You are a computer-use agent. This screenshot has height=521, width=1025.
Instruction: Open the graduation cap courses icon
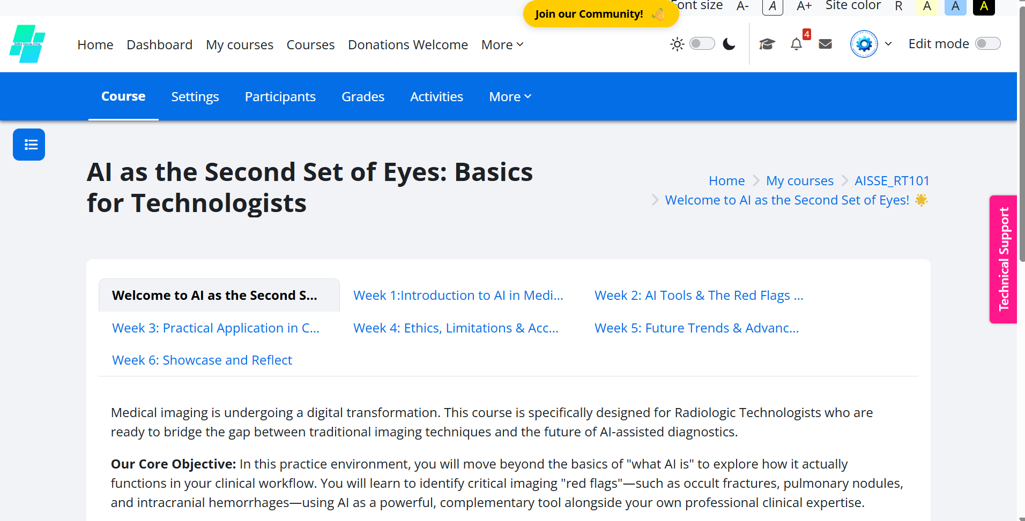[767, 44]
